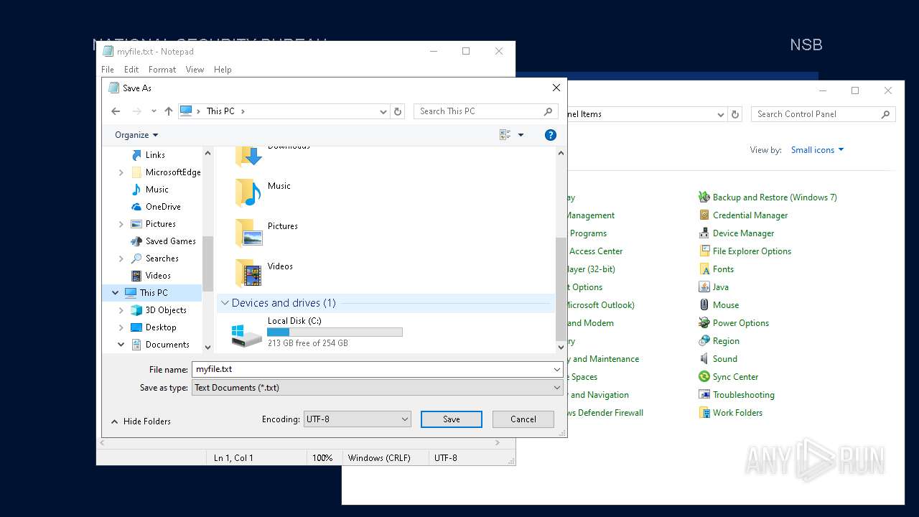Expand Pictures tree node
Image resolution: width=919 pixels, height=517 pixels.
pyautogui.click(x=121, y=224)
